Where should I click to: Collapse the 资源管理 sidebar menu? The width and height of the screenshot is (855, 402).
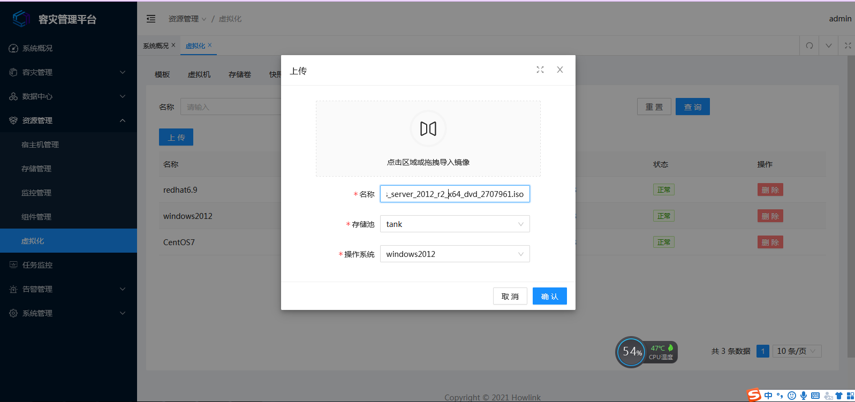coord(69,120)
